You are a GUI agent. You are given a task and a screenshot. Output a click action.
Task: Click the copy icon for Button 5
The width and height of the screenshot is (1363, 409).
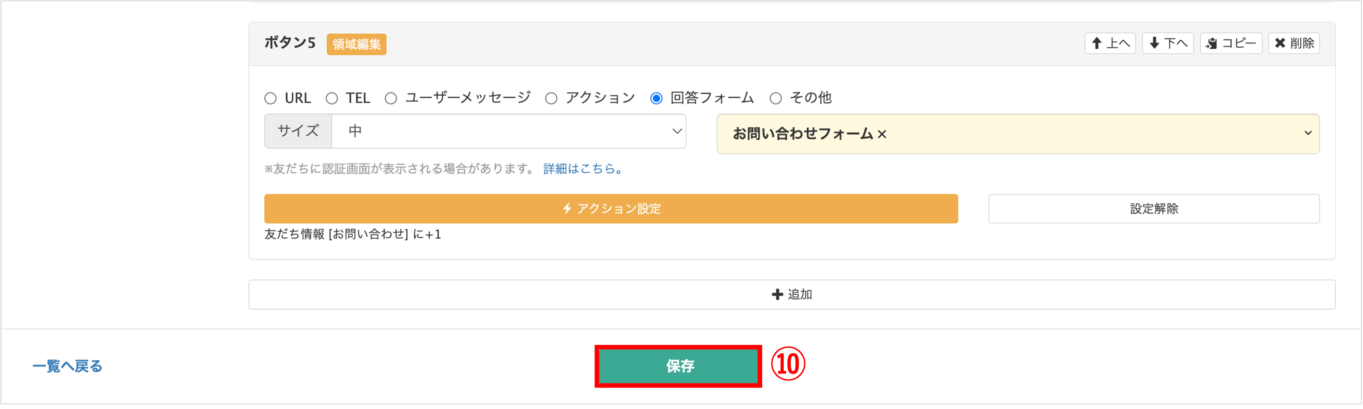click(1212, 43)
